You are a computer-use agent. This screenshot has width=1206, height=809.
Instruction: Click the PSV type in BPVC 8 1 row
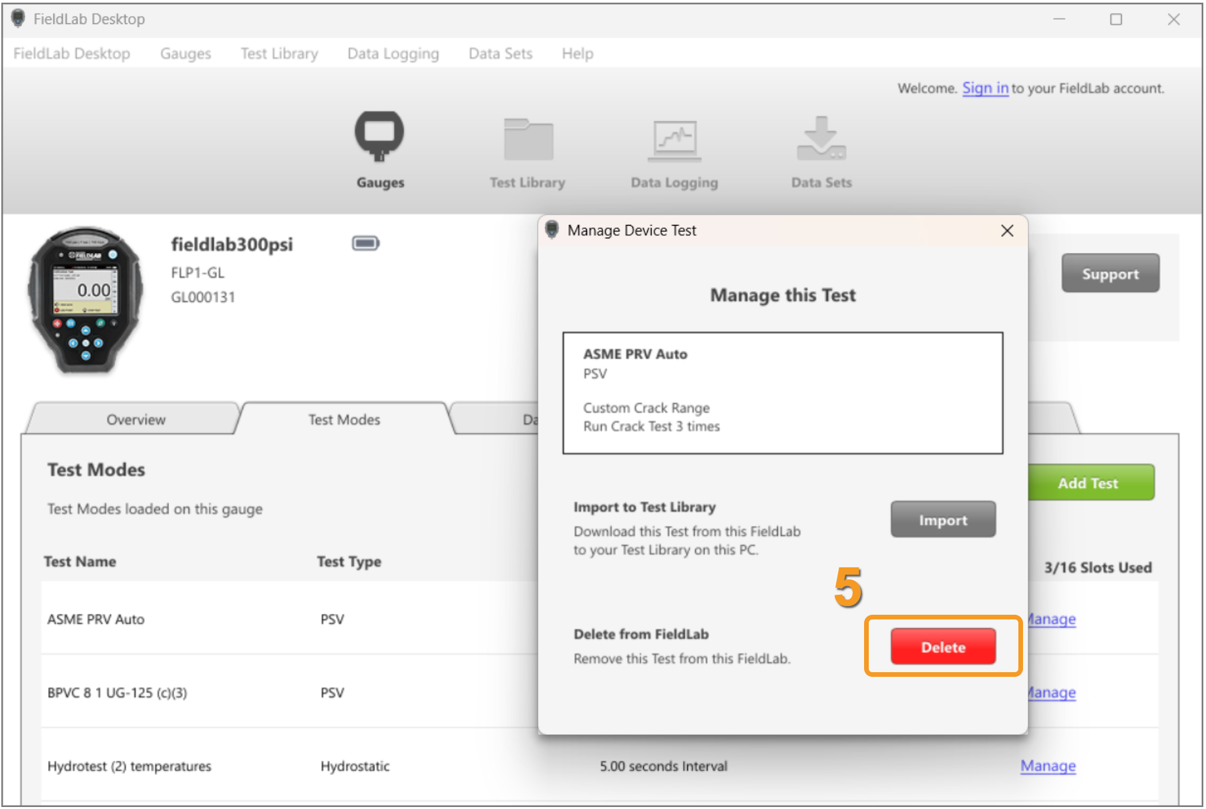(x=333, y=693)
